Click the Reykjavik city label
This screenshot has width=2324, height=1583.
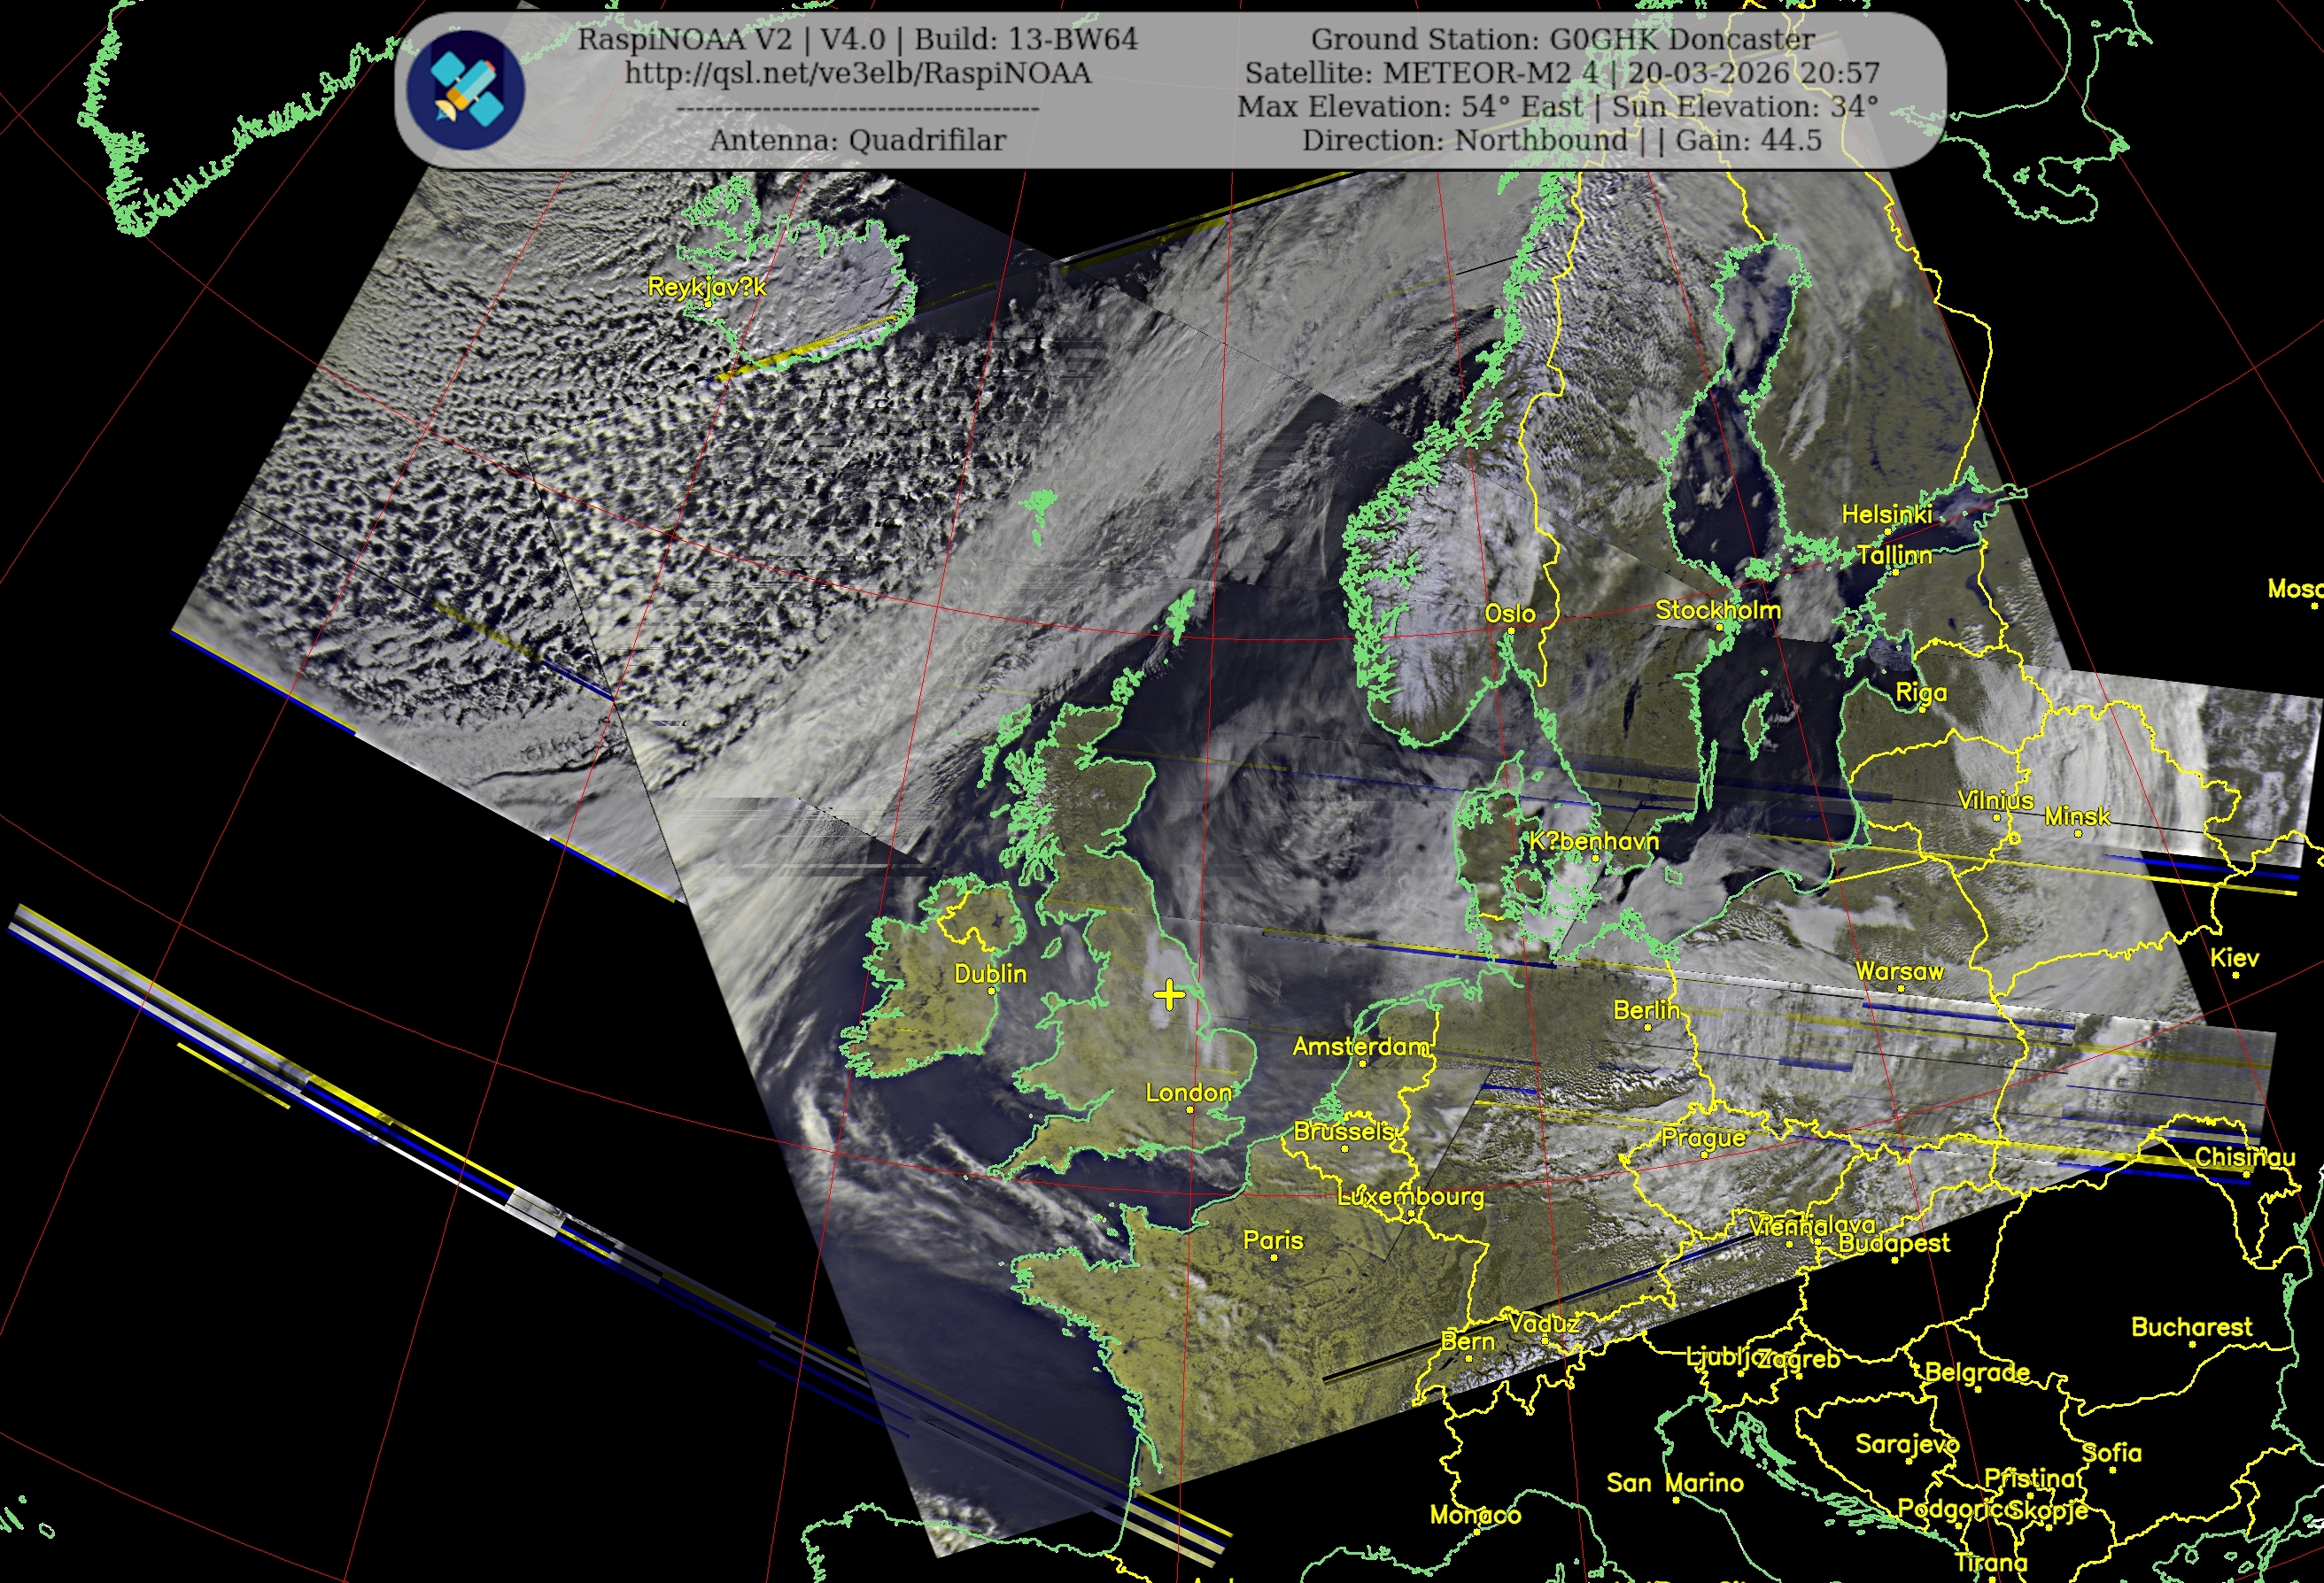click(x=706, y=287)
